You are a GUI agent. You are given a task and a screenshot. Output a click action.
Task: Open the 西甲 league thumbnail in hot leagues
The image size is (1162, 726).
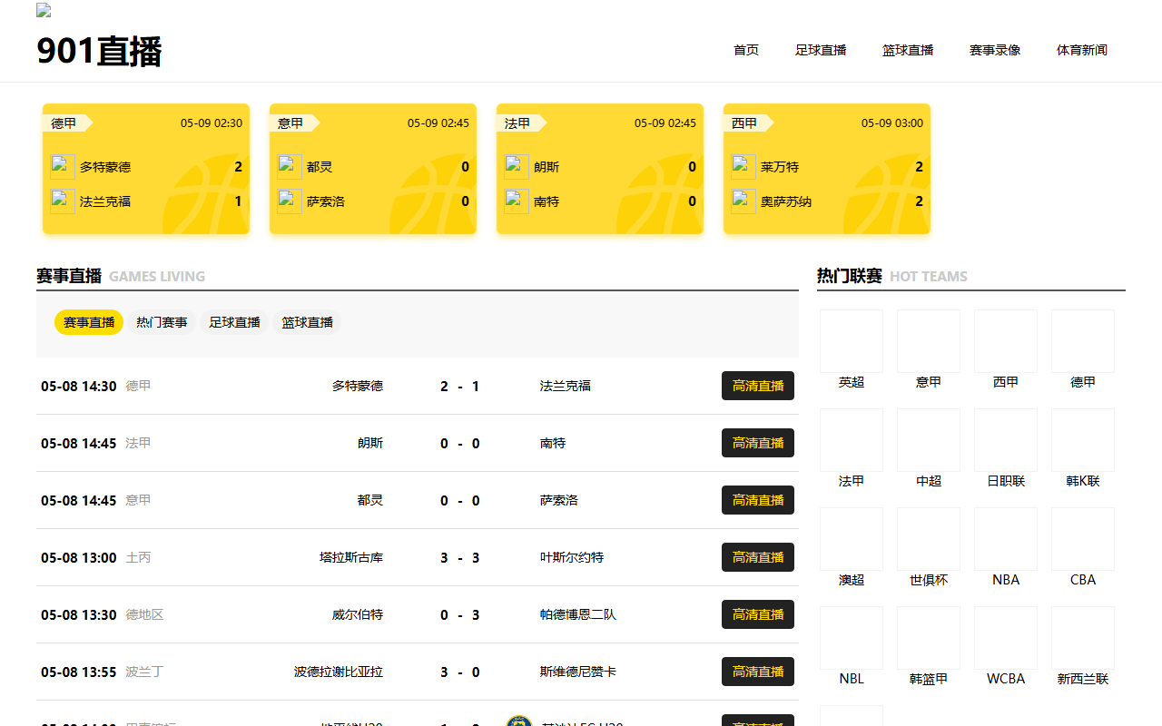pos(1006,341)
